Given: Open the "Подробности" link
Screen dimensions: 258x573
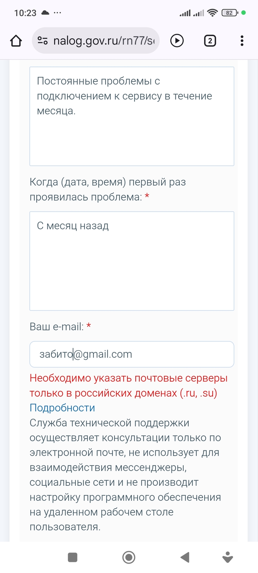Looking at the screenshot, I should point(62,408).
